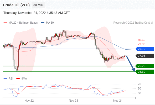The image size is (155, 105).
Task: Click the black 77.96 current price tag
Action: [145, 56]
